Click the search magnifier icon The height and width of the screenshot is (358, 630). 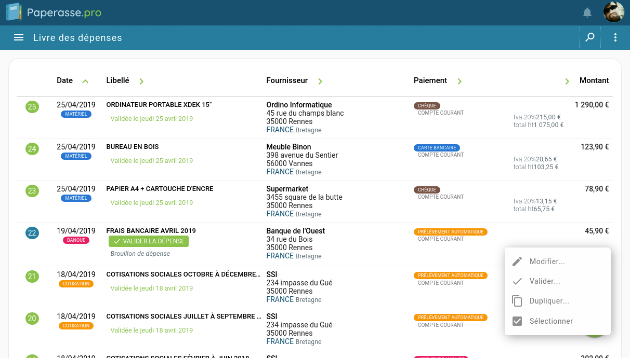coord(590,37)
